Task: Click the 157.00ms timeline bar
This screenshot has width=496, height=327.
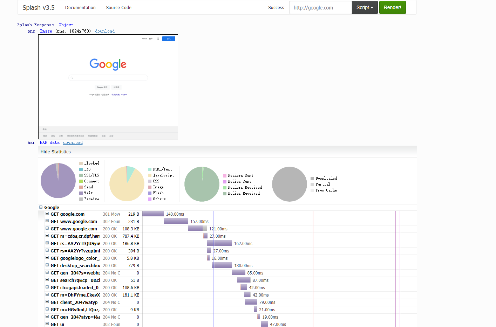Action: point(176,221)
